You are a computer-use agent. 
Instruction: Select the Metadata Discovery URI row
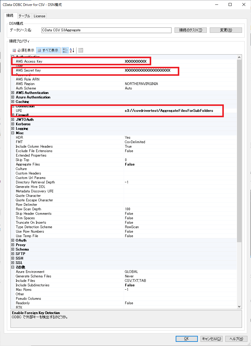124,191
